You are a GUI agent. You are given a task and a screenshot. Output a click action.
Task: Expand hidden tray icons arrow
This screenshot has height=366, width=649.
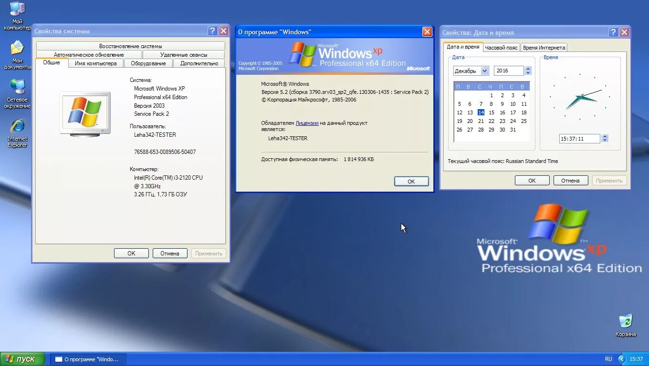pyautogui.click(x=621, y=359)
